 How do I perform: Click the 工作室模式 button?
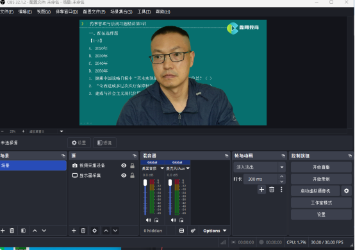tap(321, 203)
